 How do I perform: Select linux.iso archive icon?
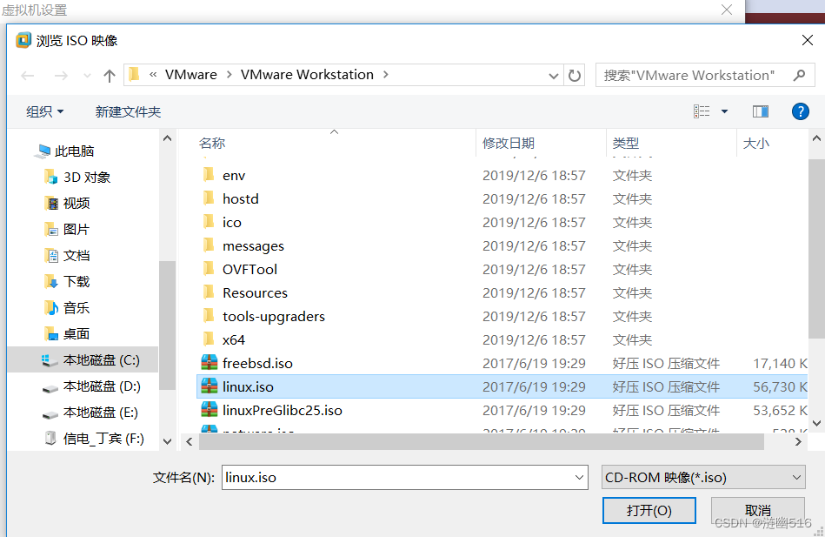(x=210, y=386)
